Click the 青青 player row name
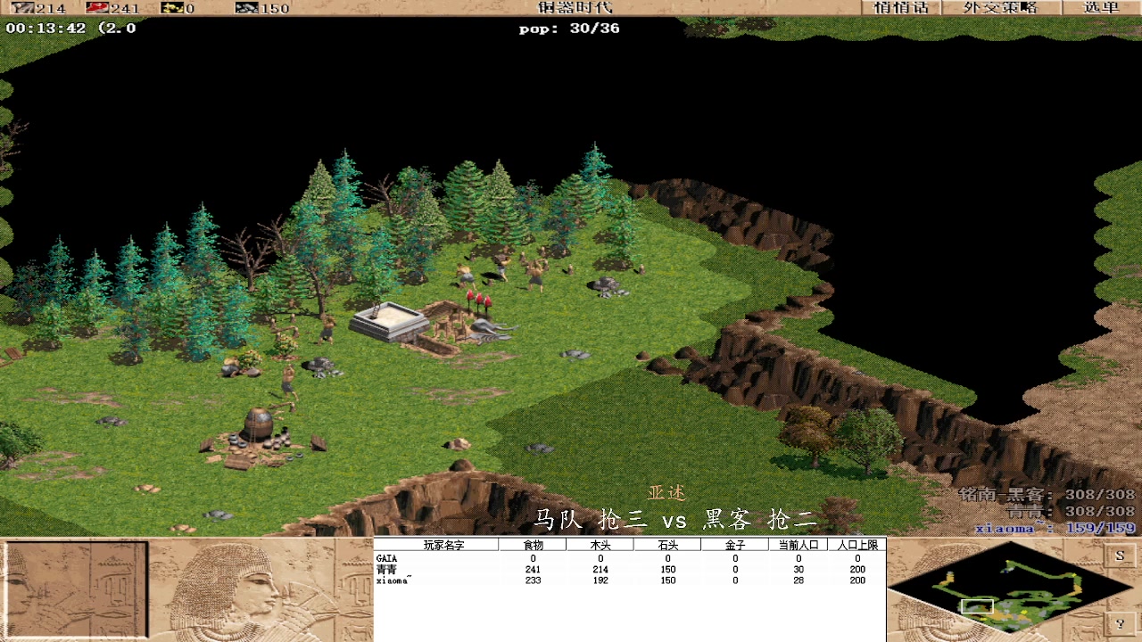 pyautogui.click(x=386, y=569)
